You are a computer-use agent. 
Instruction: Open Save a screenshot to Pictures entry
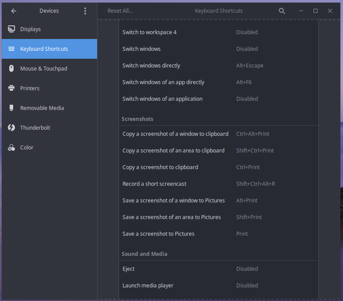click(218, 234)
